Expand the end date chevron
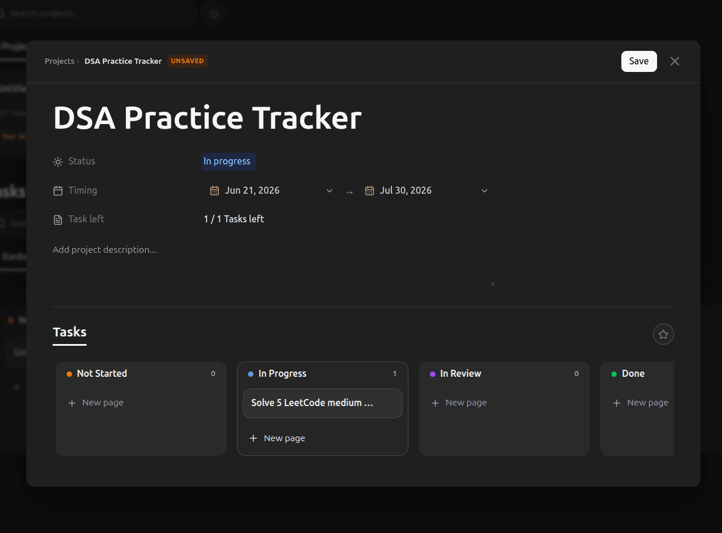This screenshot has height=533, width=722. point(484,191)
